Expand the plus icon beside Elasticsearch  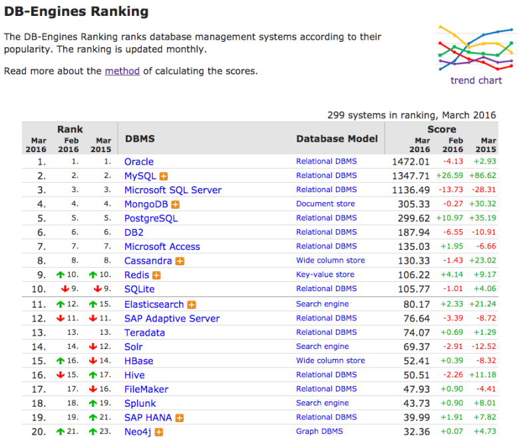point(192,304)
